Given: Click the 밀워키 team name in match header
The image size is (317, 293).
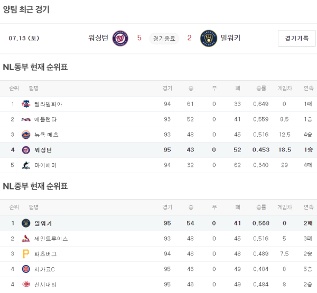Looking at the screenshot, I should (230, 38).
